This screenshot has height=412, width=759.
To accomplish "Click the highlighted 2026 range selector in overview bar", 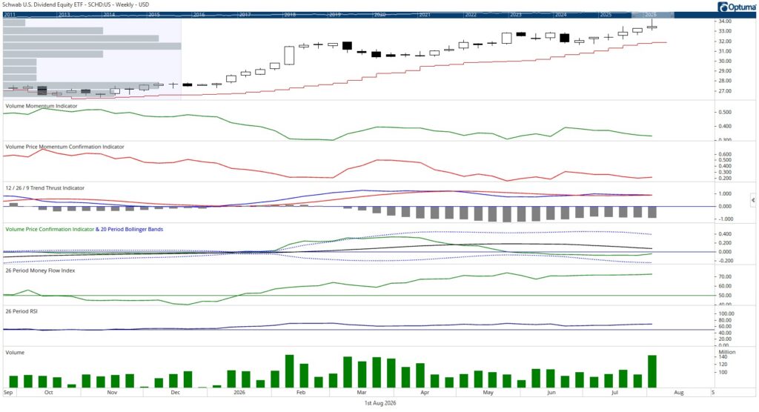I will click(x=652, y=15).
